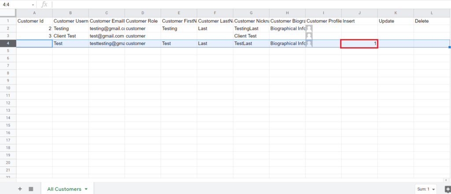
Task: Click Customer Id cell with value 2
Action: (34, 29)
